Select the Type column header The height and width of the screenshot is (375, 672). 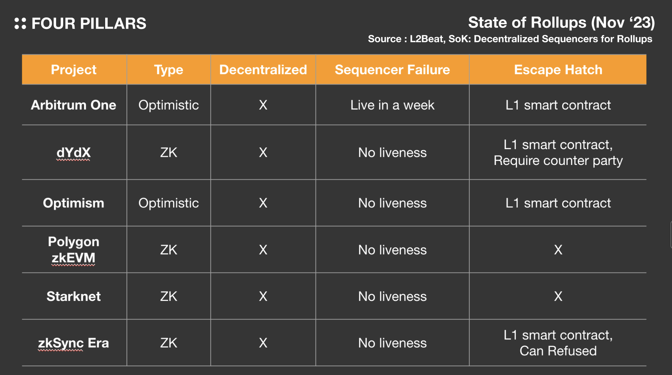tap(169, 70)
